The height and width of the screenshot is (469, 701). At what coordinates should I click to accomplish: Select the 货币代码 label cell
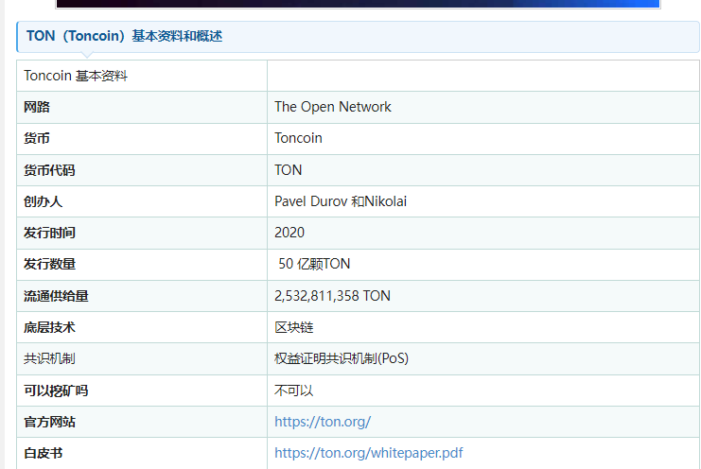coord(49,170)
